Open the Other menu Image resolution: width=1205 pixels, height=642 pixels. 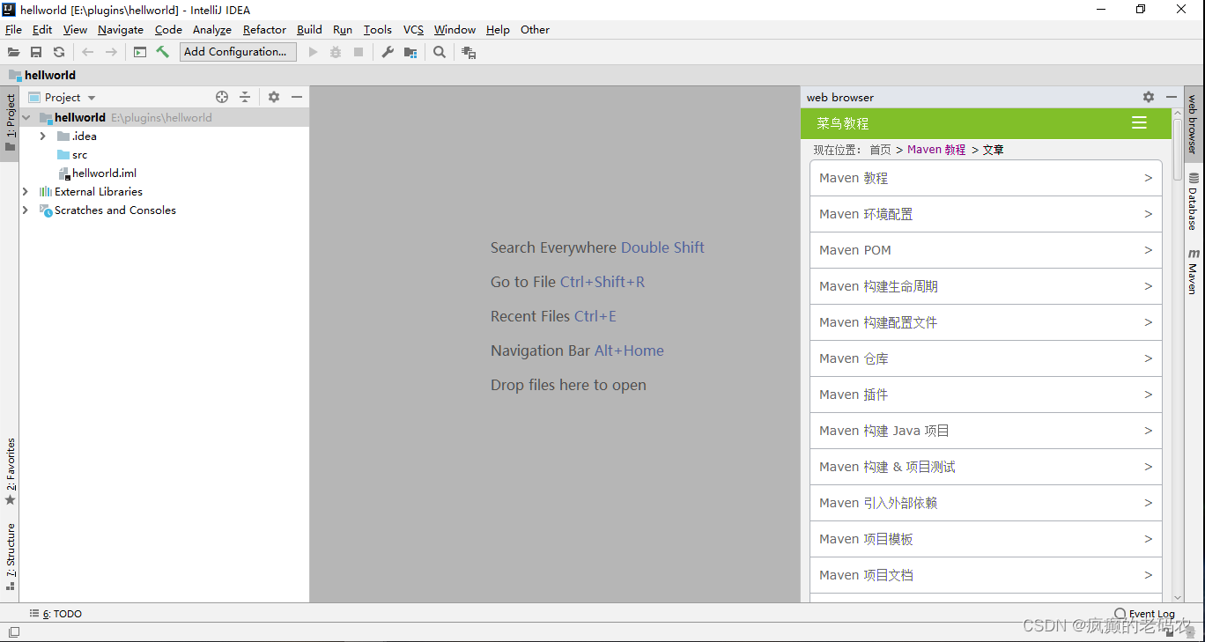pyautogui.click(x=535, y=30)
